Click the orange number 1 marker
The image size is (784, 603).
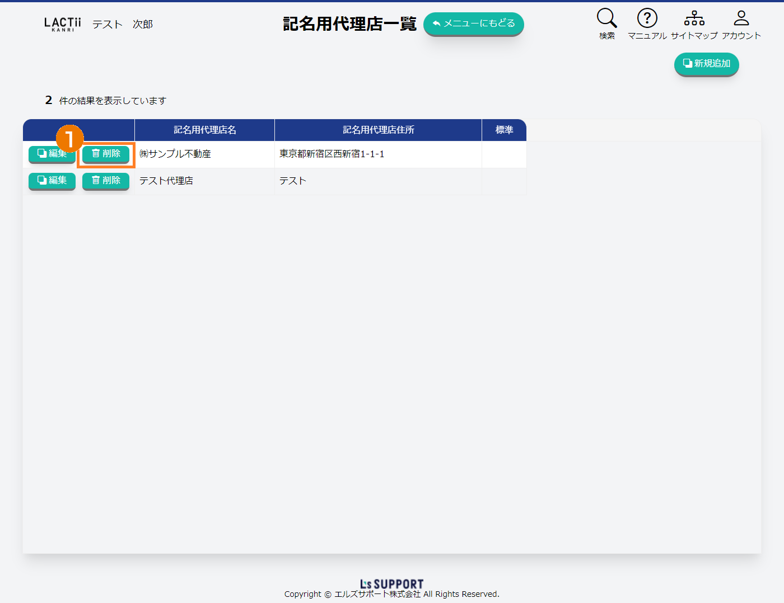point(69,138)
